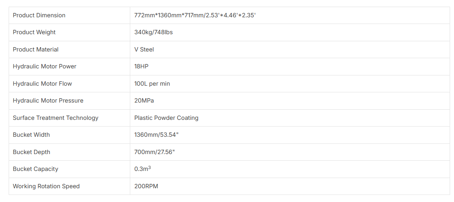Click the Hydraulic Motor Flow label
This screenshot has width=454, height=202.
point(42,84)
